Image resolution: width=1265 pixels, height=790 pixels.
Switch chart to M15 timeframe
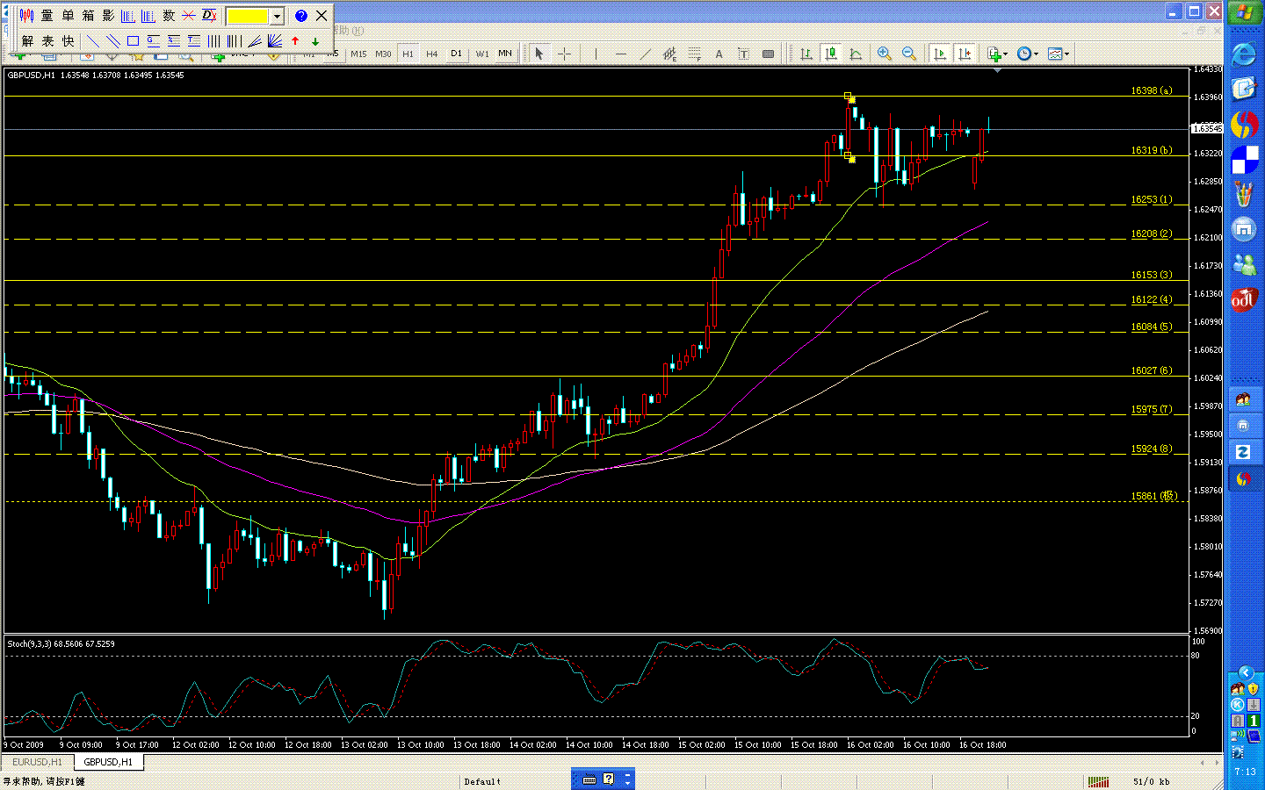[x=358, y=54]
